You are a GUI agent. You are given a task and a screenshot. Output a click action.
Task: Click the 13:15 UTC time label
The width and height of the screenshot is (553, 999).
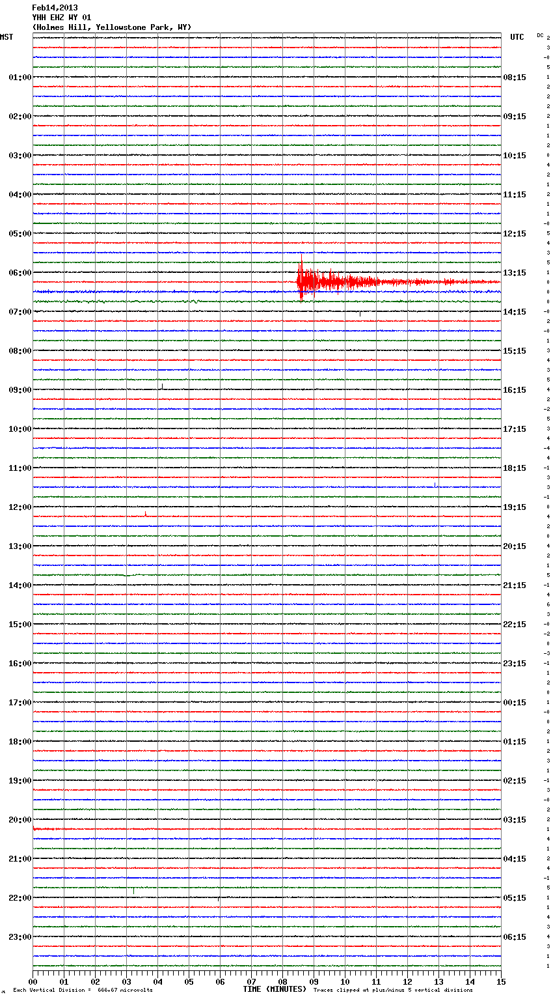point(515,273)
